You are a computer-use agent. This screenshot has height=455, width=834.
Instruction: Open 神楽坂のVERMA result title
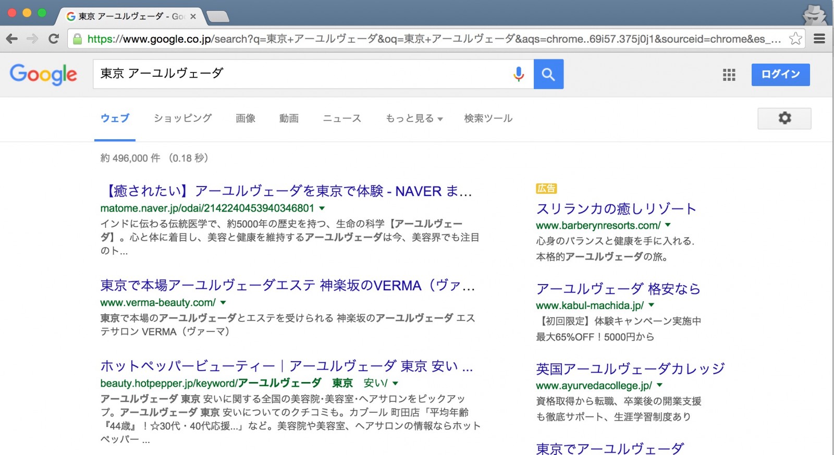[288, 286]
